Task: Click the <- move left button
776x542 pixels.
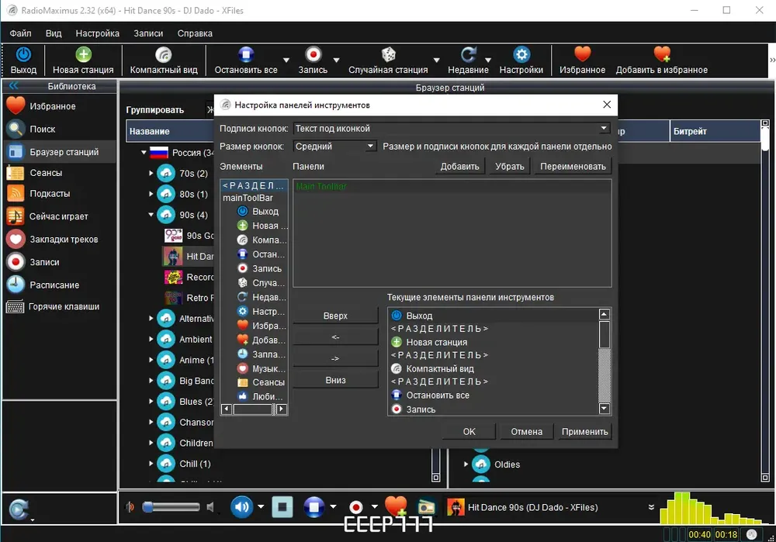Action: 335,337
